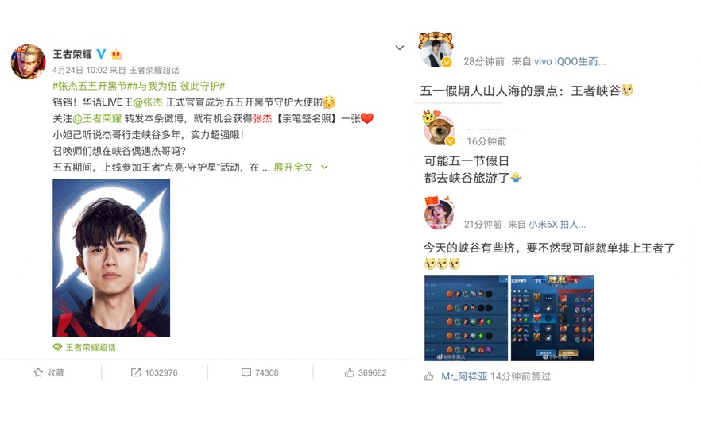Toggle thumbs-up beside Mr_阿祥亚
The width and height of the screenshot is (701, 443).
(428, 376)
